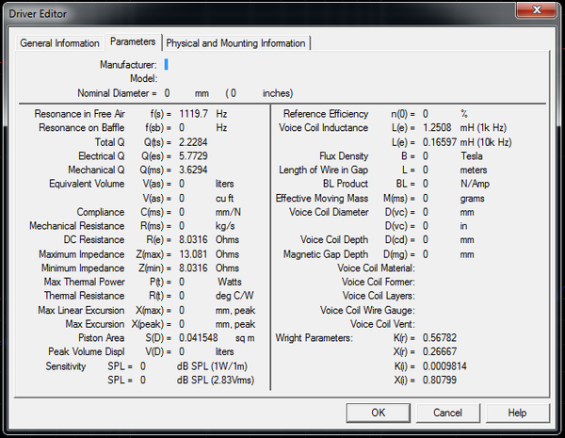Viewport: 565px width, 438px height.
Task: Switch to the General Information tab
Action: [59, 43]
